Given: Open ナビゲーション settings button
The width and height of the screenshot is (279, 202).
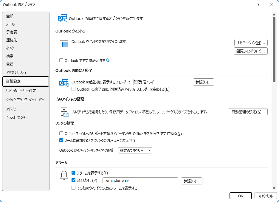Looking at the screenshot, I should (251, 43).
